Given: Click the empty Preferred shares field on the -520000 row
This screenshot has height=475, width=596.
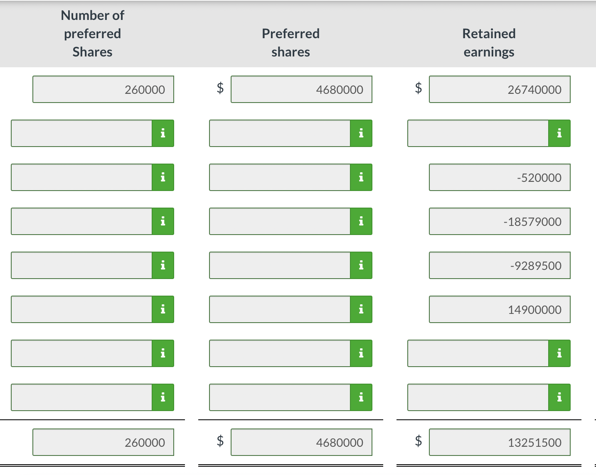Looking at the screenshot, I should (x=280, y=177).
